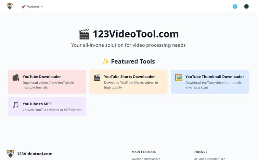This screenshot has height=160, width=257.
Task: Click the framed picture icon on Thumbnail Downloader
Action: click(178, 78)
